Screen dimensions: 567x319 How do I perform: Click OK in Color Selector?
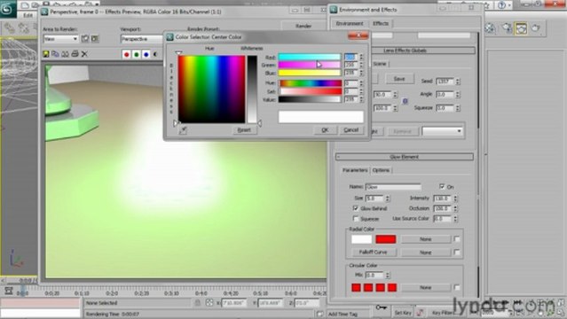[x=325, y=130]
